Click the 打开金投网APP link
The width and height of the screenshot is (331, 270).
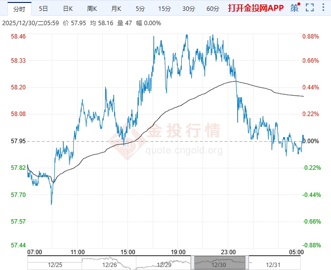click(x=255, y=8)
